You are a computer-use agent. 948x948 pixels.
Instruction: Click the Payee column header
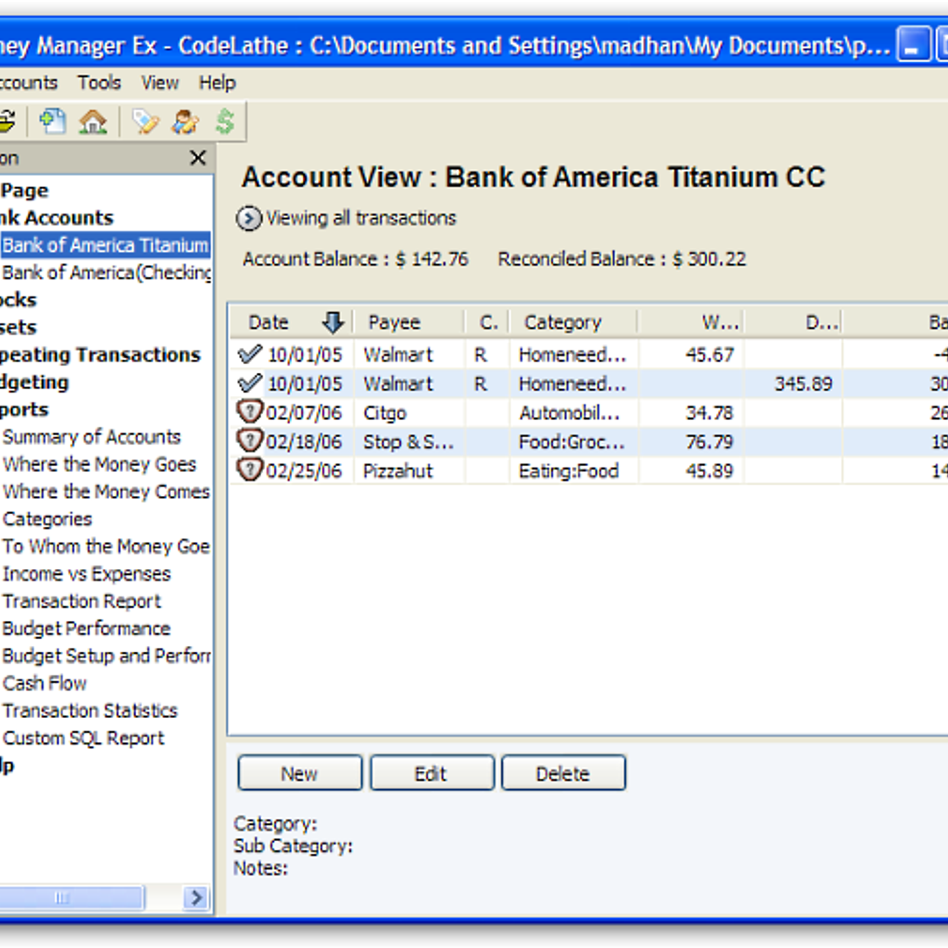(408, 322)
